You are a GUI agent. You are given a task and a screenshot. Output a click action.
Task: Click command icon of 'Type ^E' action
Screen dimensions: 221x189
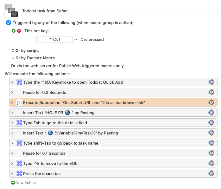[x=19, y=163]
